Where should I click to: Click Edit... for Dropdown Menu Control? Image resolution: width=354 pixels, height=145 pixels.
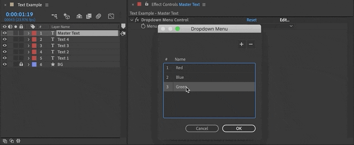284,20
